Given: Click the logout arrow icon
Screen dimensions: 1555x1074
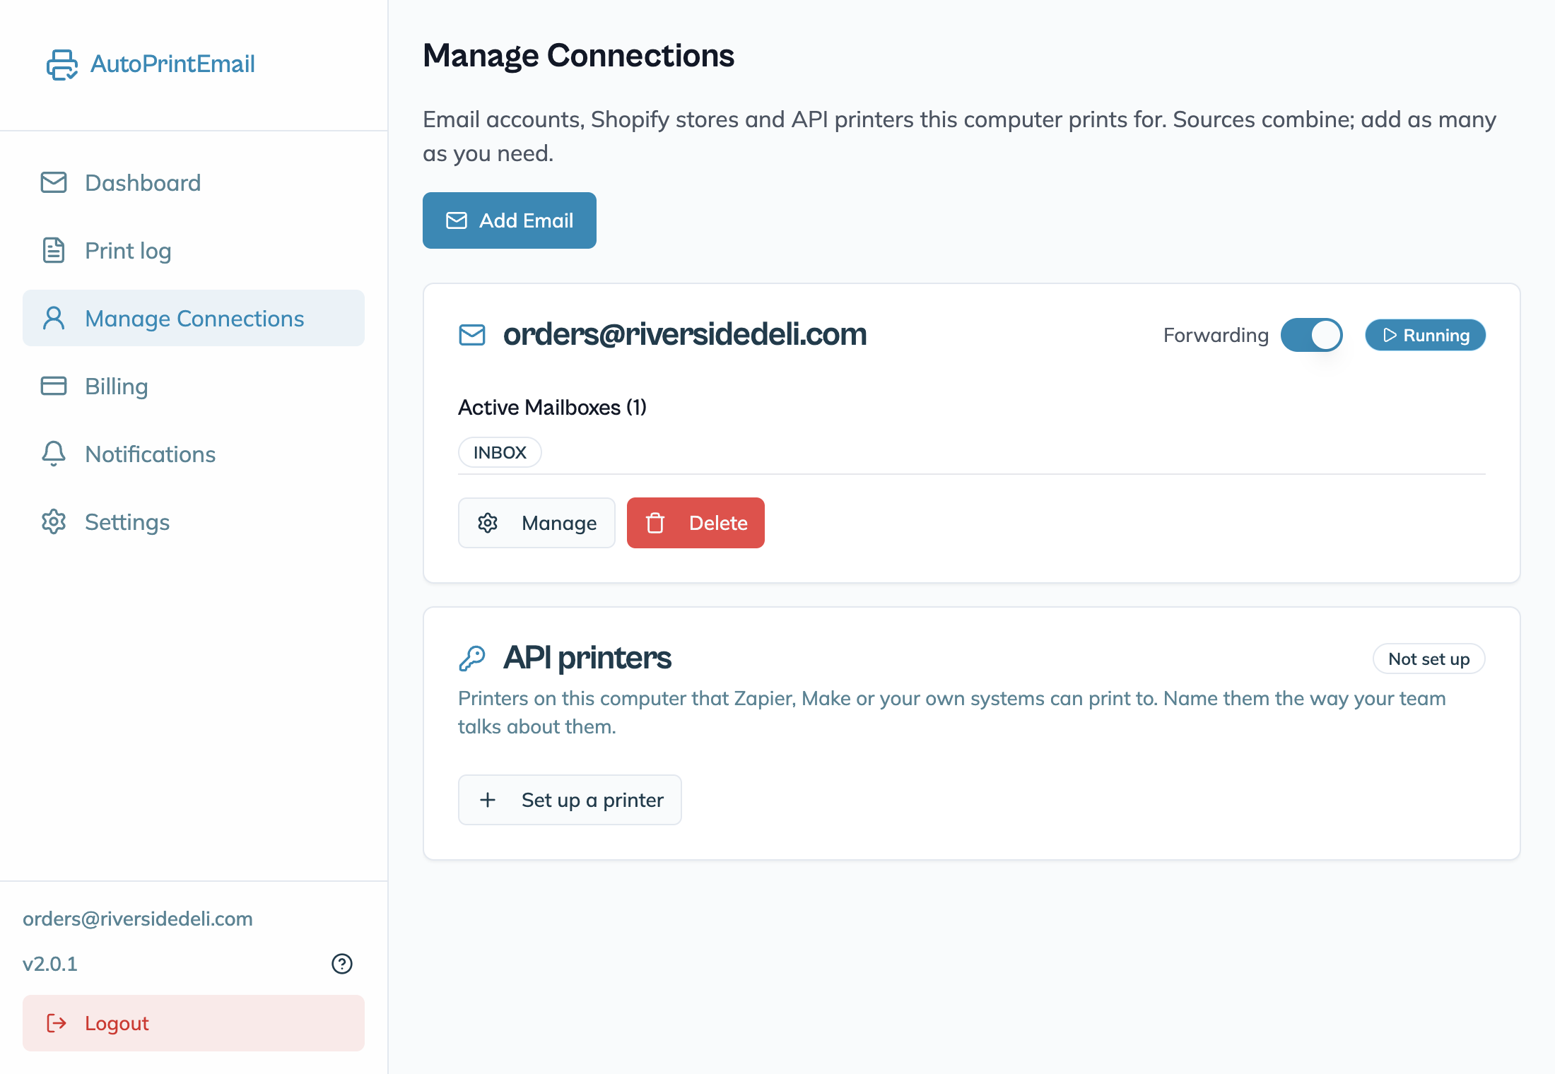Looking at the screenshot, I should tap(57, 1023).
